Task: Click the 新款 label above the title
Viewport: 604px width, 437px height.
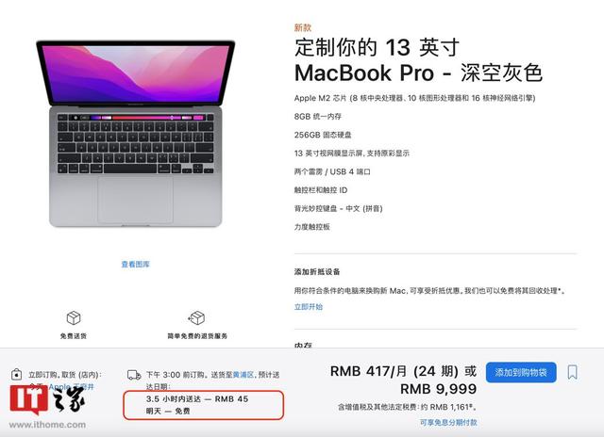Action: tap(303, 27)
